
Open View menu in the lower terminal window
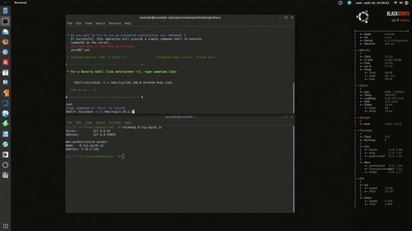pos(89,123)
